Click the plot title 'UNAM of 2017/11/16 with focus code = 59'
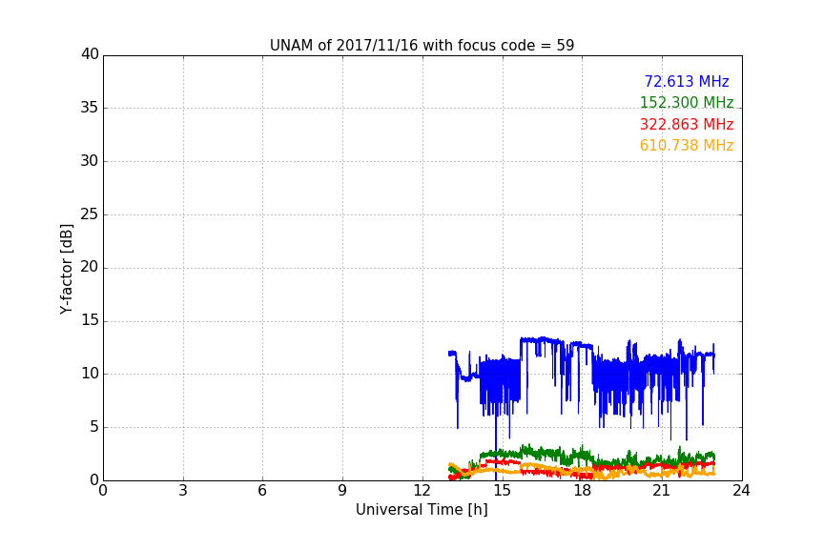This screenshot has width=824, height=549. pyautogui.click(x=422, y=46)
